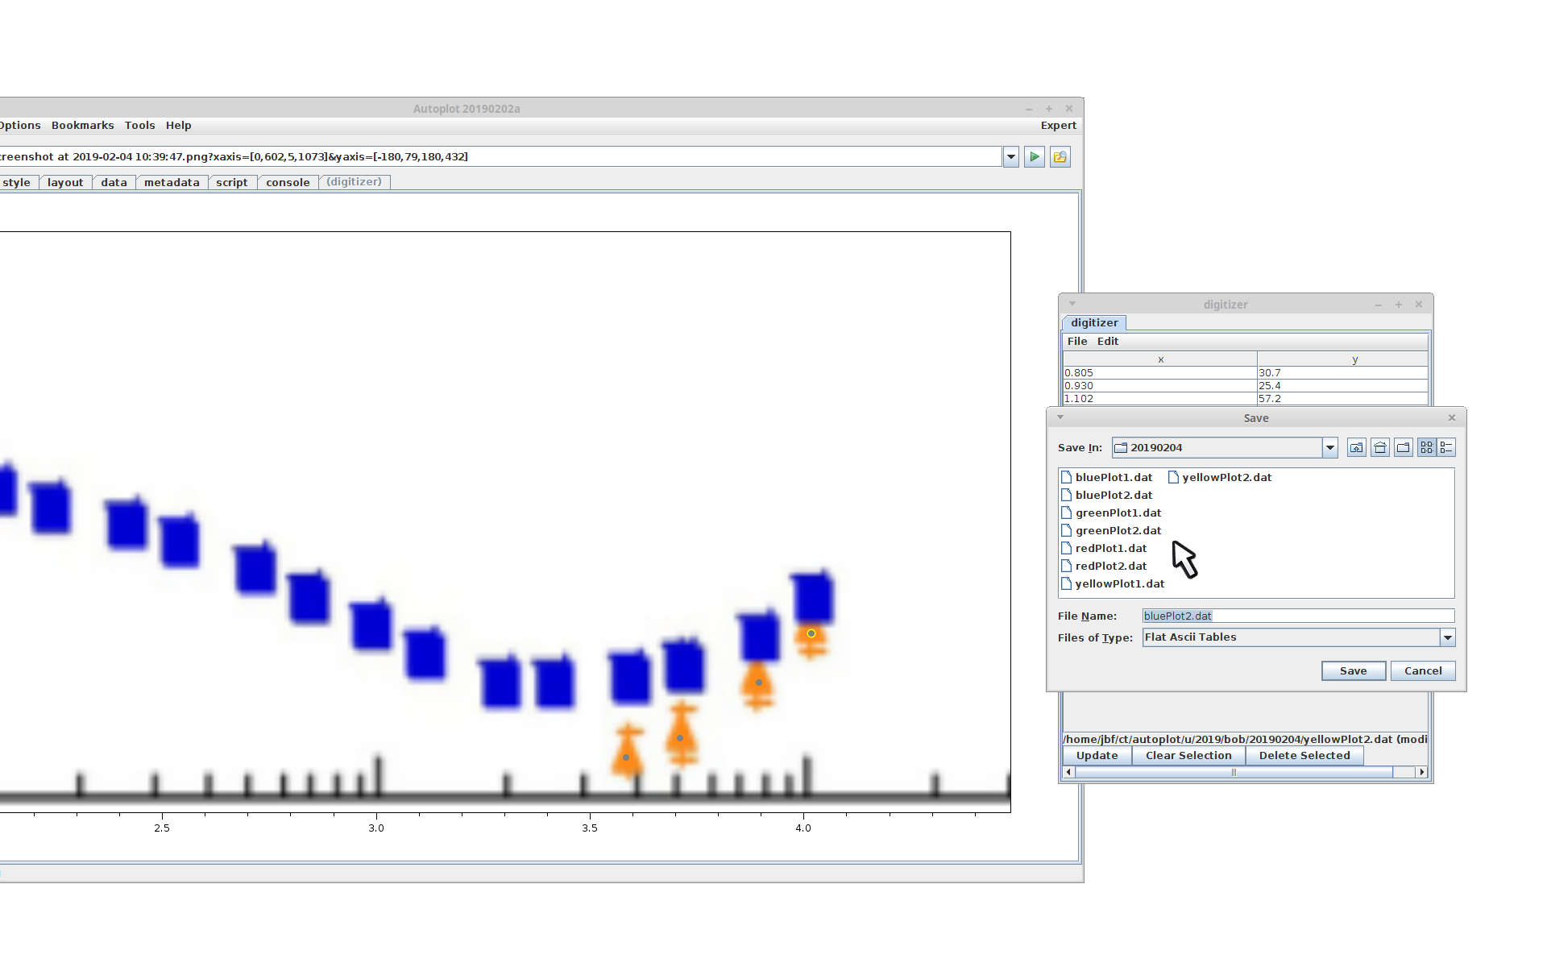Open the Help menu in Autoplot
The image size is (1547, 967).
pos(179,126)
